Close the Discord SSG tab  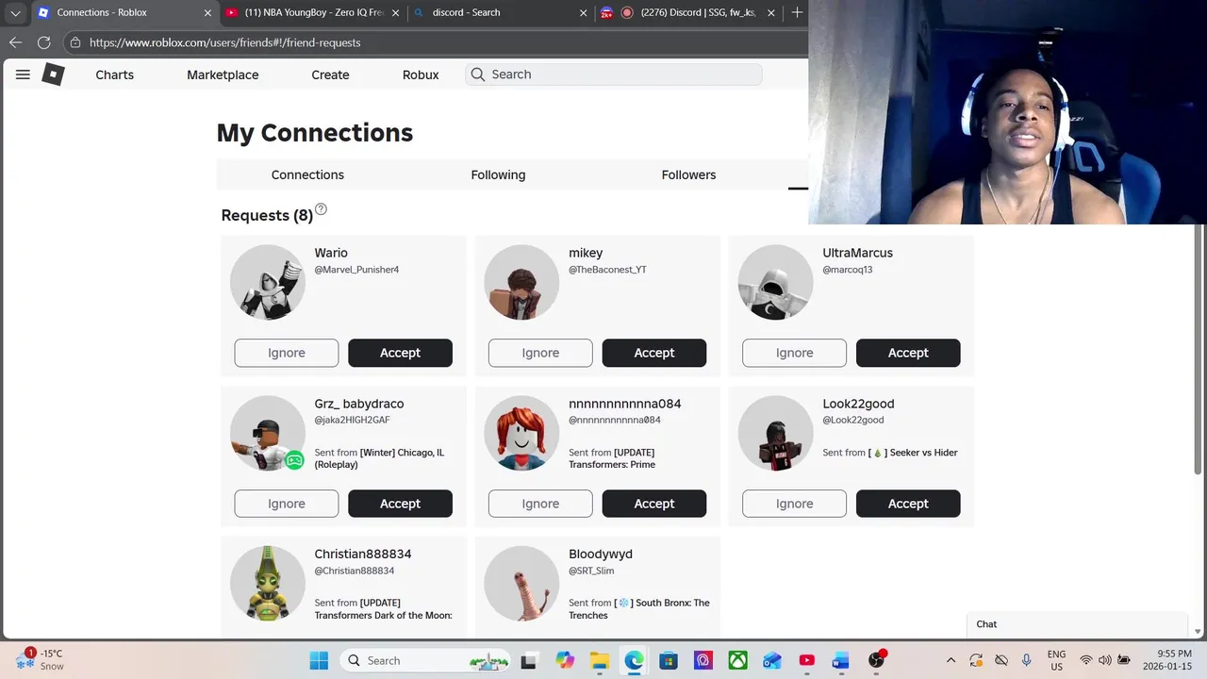tap(771, 12)
